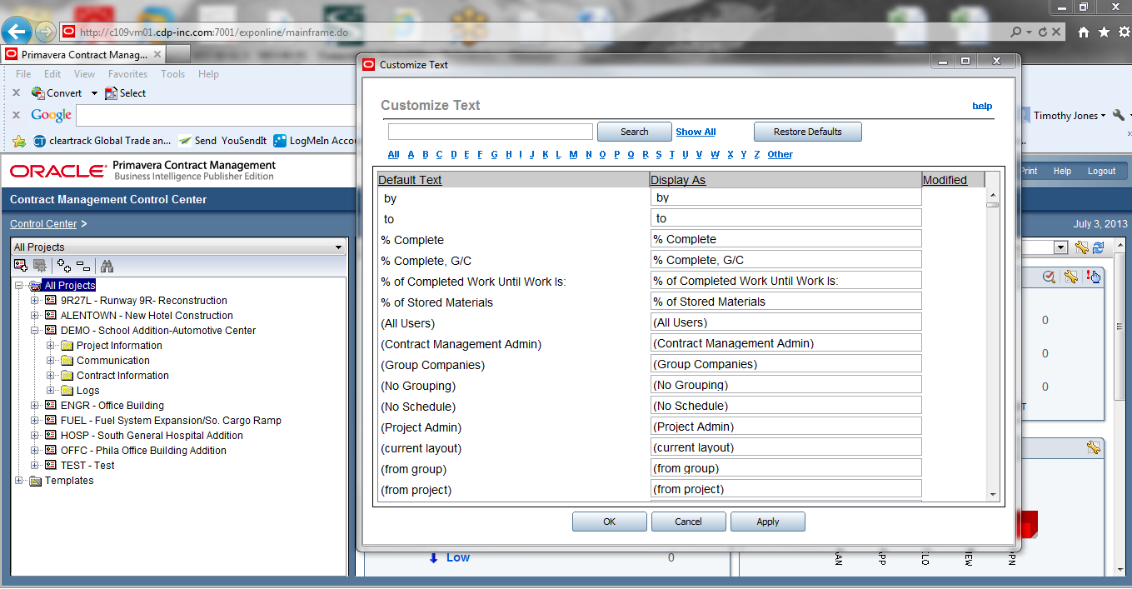Open the LogMeIn Account bookmark
Screen dimensions: 1132x589
click(x=315, y=141)
